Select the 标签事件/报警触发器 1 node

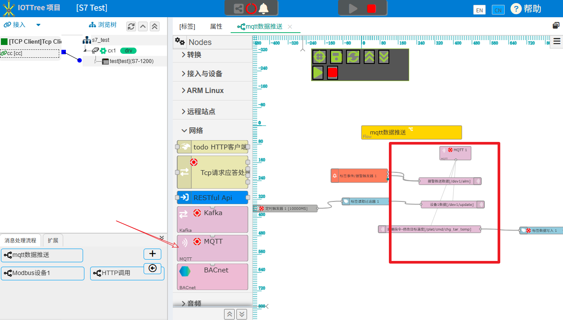(x=359, y=175)
